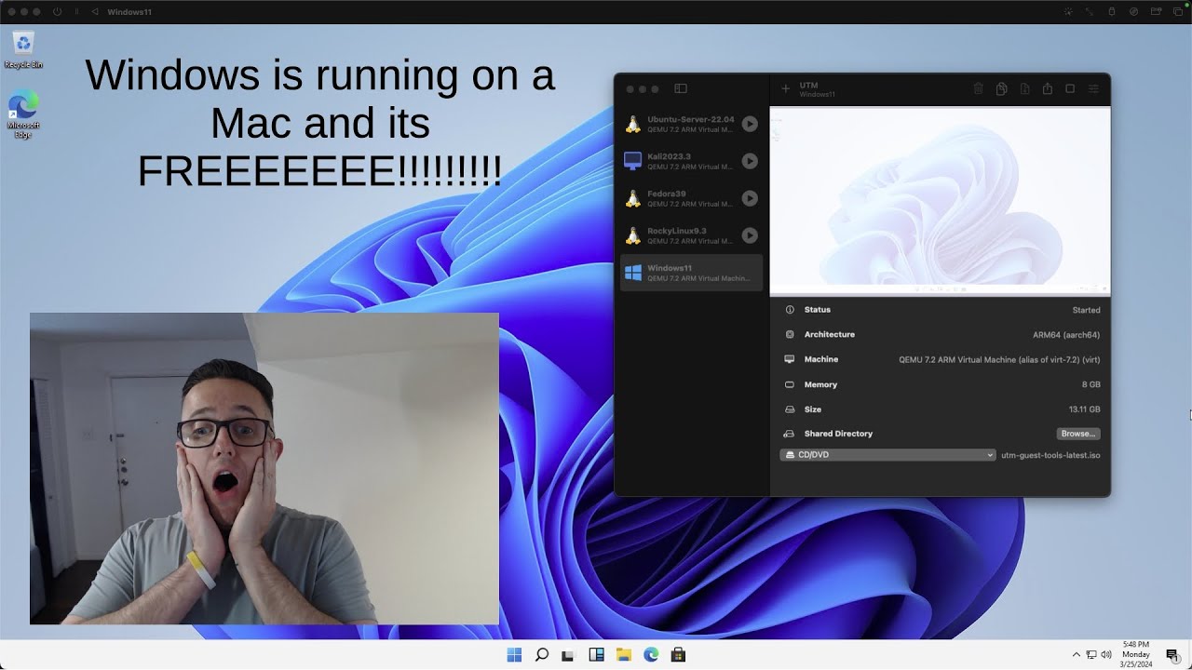Open the clock showing 5:48 PM Monday
This screenshot has height=670, width=1192.
coord(1136,654)
